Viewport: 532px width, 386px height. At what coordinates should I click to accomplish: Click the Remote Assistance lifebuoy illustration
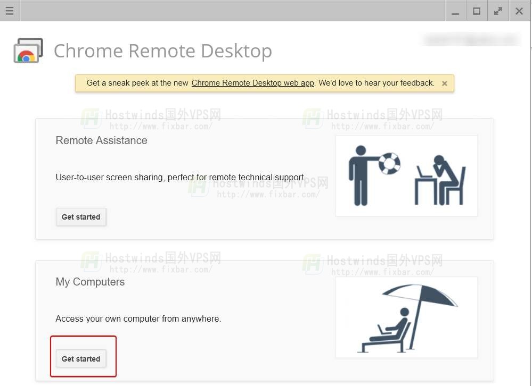click(x=406, y=176)
